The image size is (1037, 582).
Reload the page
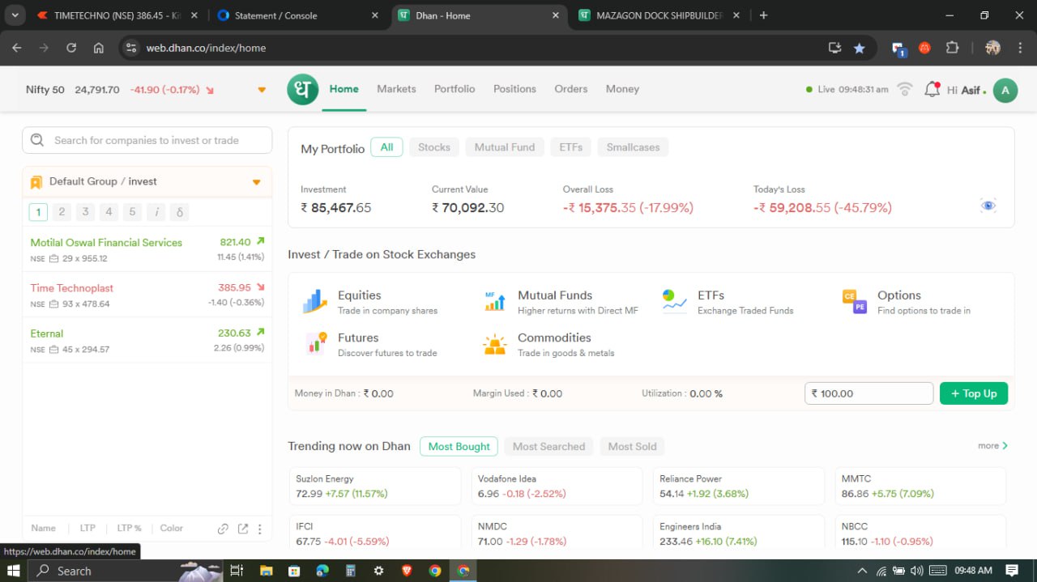click(x=71, y=48)
